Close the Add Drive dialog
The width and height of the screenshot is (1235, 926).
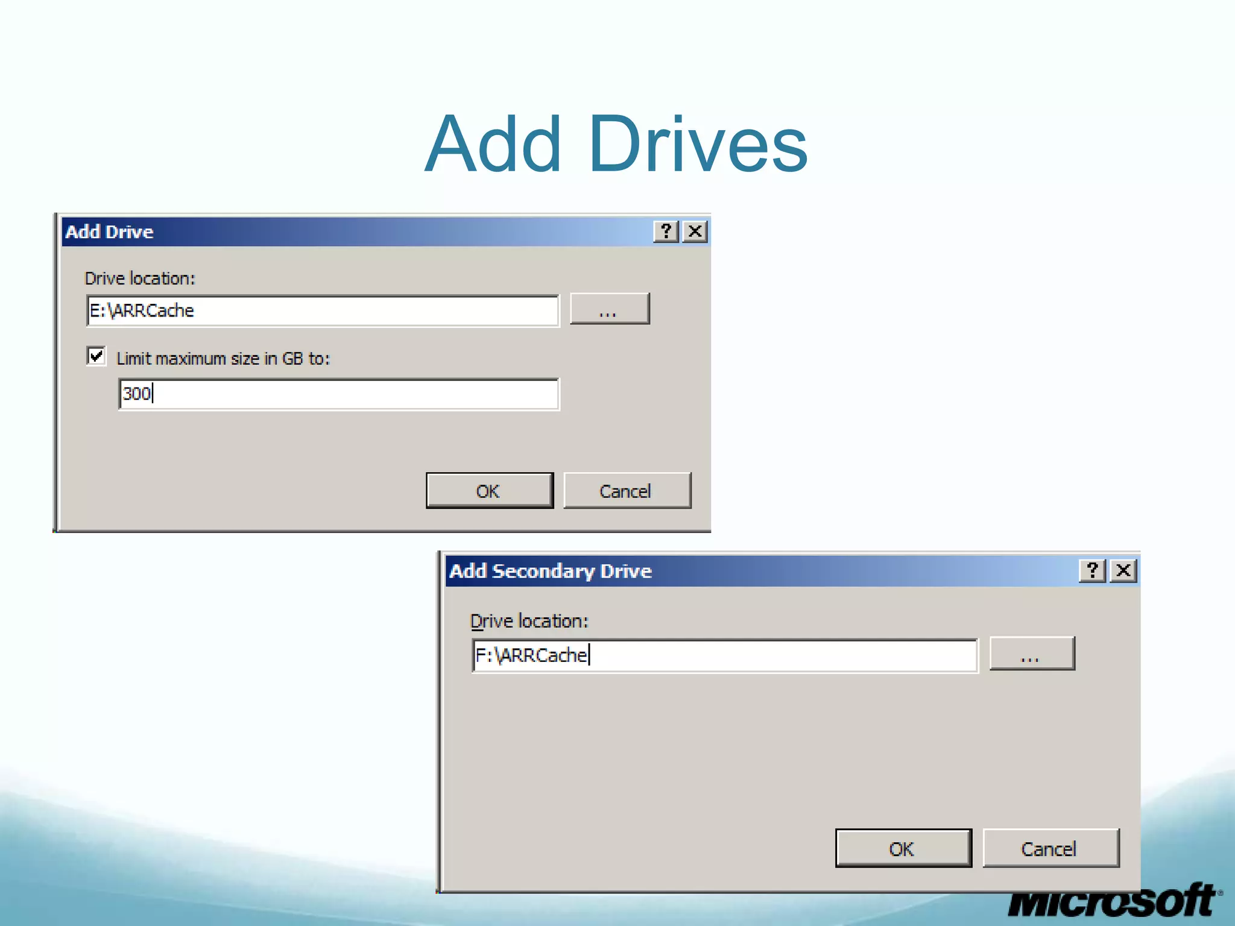(x=695, y=231)
